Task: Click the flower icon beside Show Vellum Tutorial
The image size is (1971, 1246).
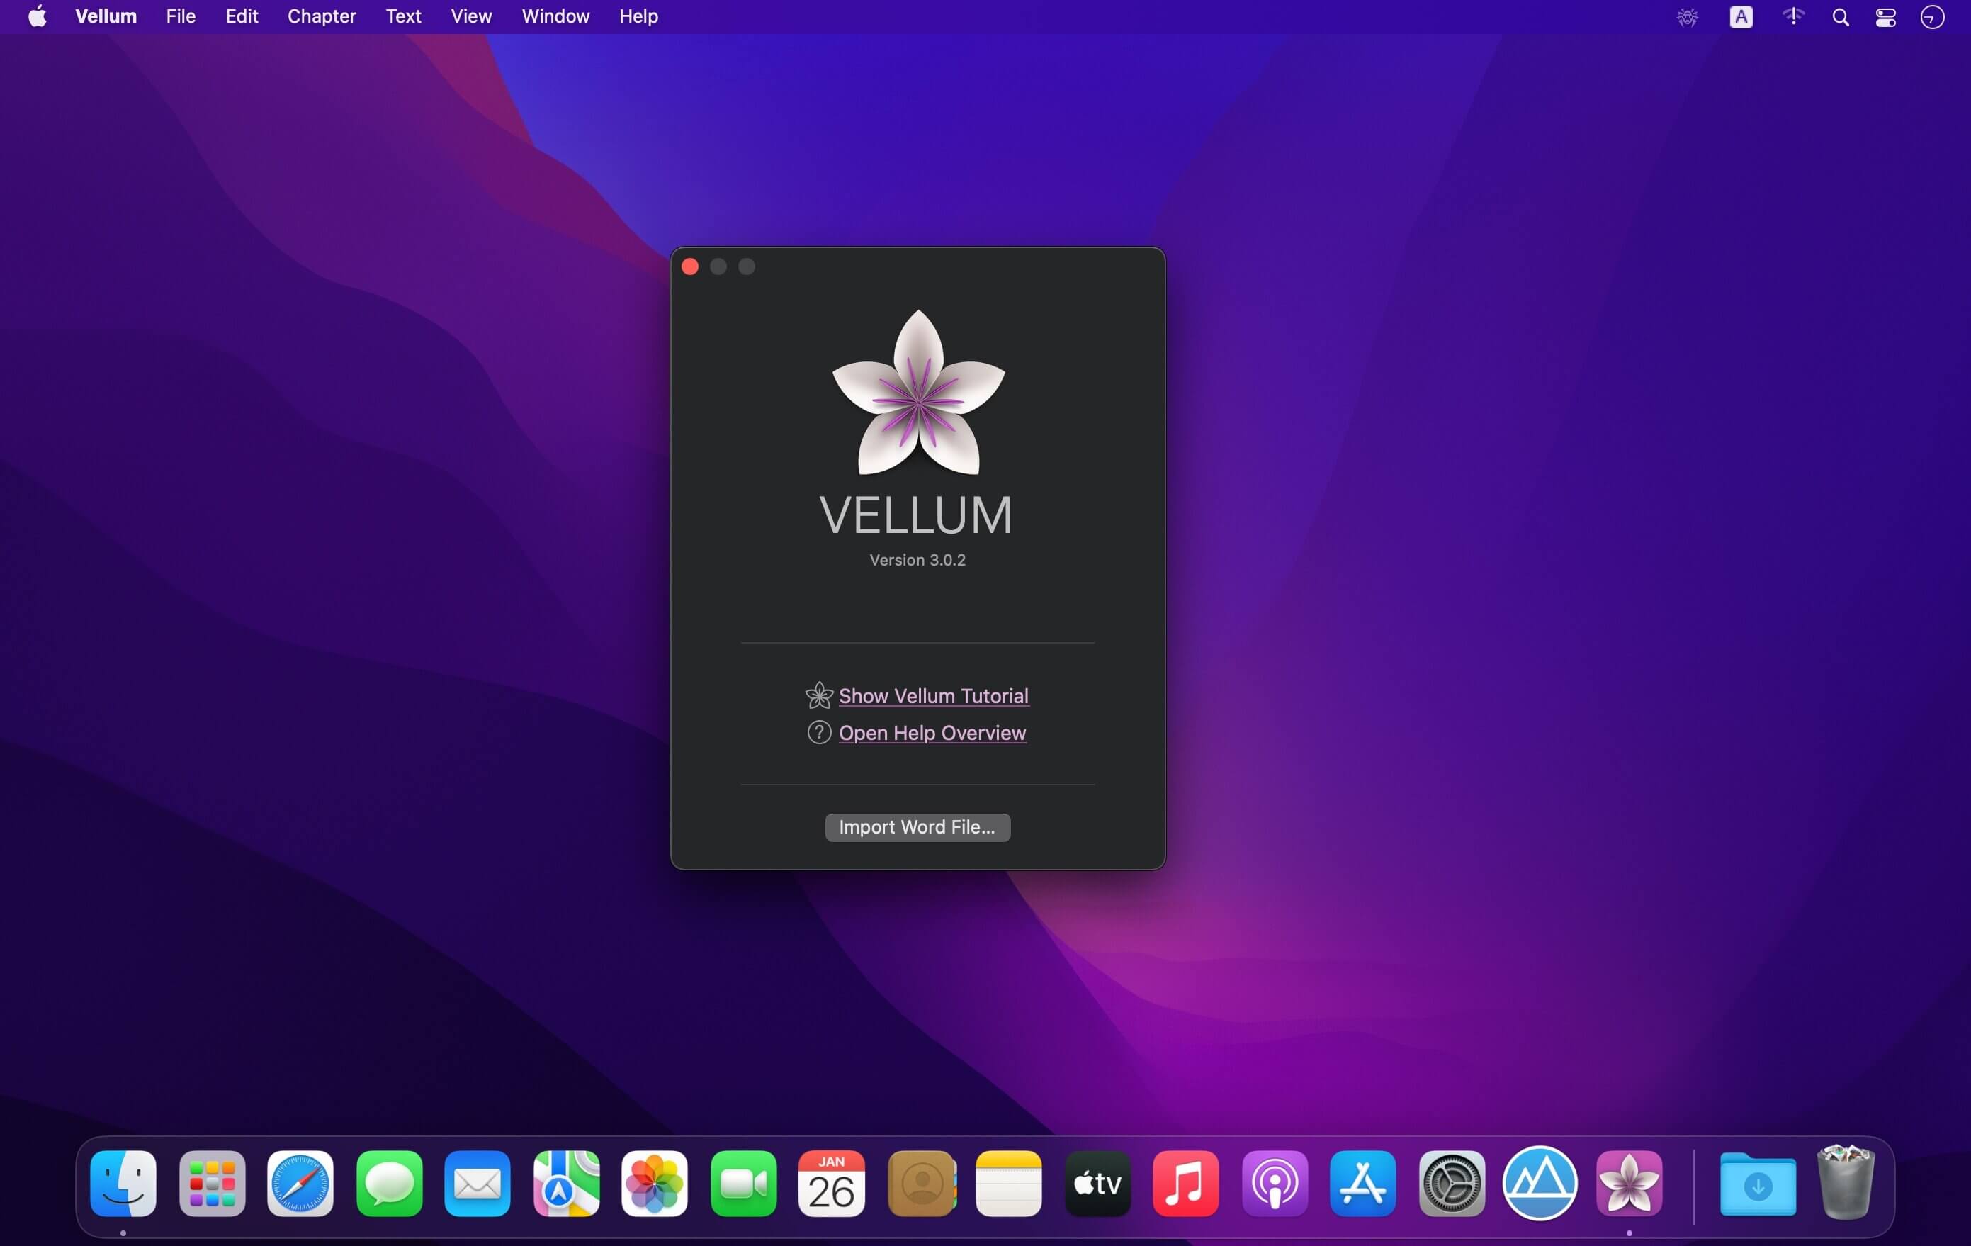Action: point(818,695)
